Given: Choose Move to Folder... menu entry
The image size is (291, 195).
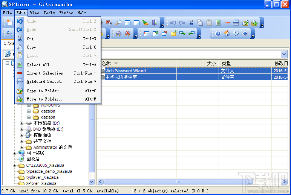Looking at the screenshot, I should tap(58, 99).
